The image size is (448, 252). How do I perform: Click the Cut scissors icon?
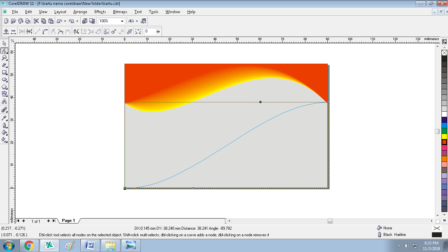click(x=36, y=21)
